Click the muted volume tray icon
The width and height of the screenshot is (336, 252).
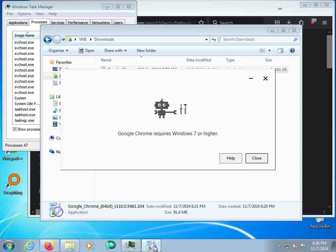[295, 246]
